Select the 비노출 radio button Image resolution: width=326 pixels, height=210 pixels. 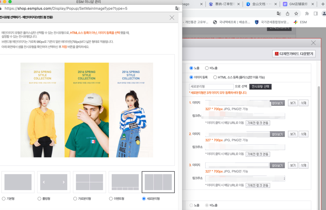(207, 68)
